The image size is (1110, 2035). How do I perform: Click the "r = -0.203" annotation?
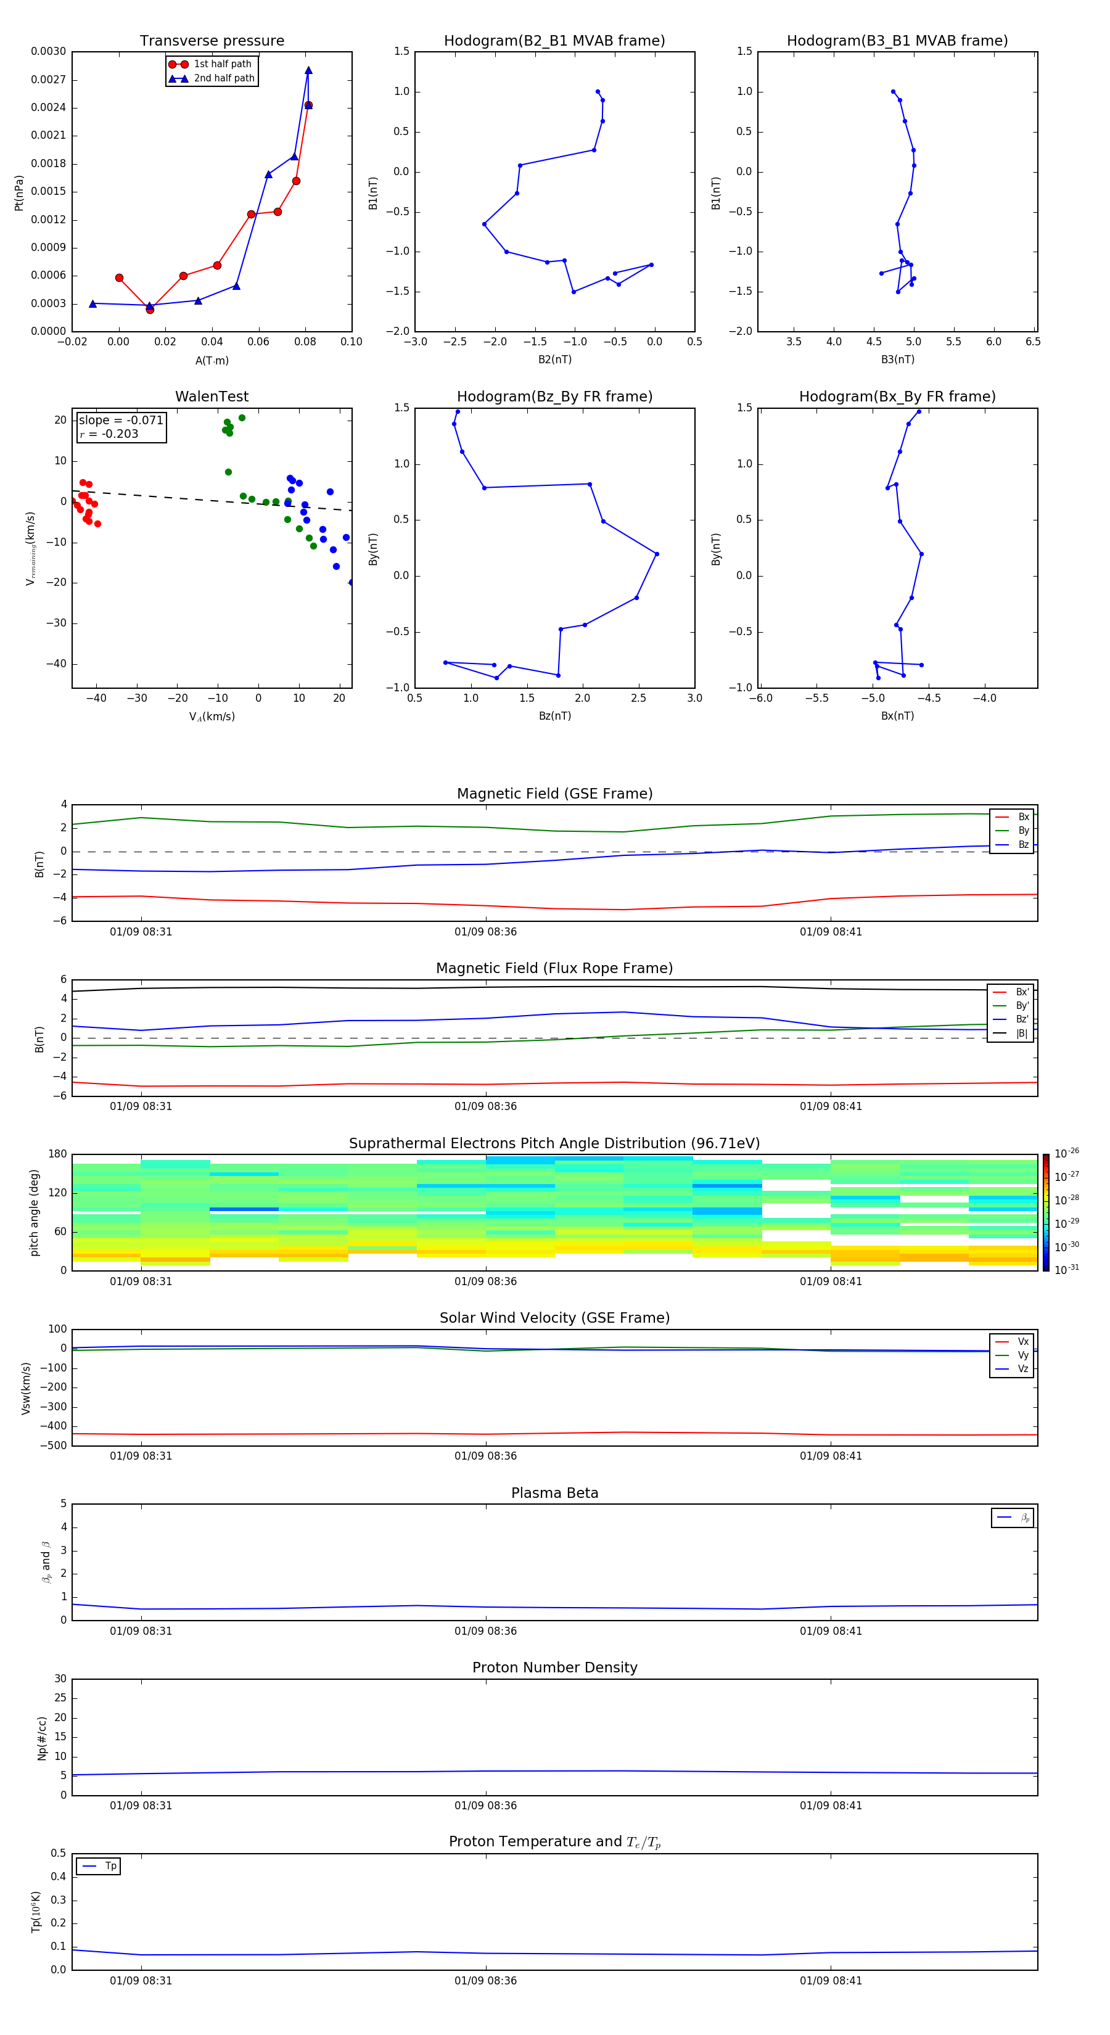point(109,434)
